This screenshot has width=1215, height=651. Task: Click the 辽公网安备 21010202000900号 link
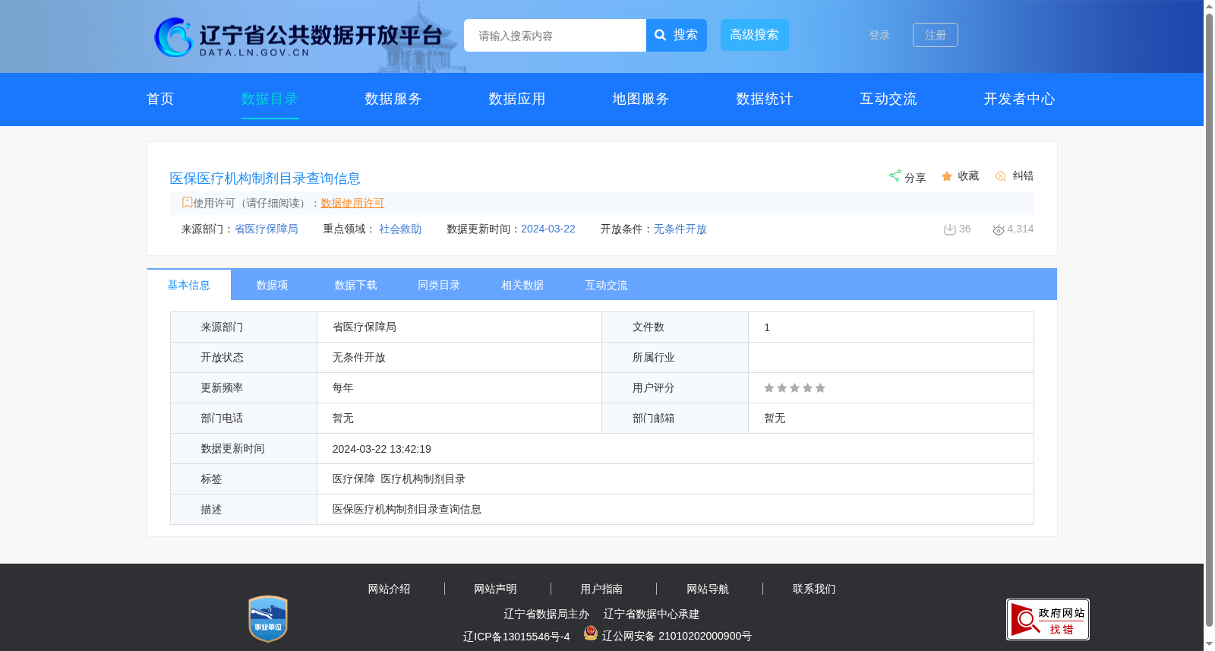click(677, 636)
